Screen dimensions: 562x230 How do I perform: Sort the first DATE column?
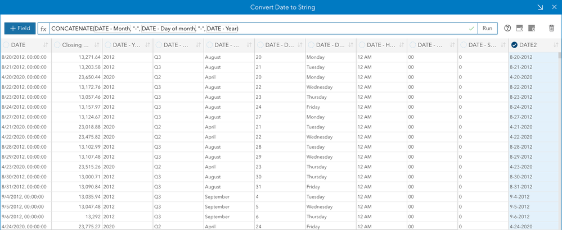(47, 45)
